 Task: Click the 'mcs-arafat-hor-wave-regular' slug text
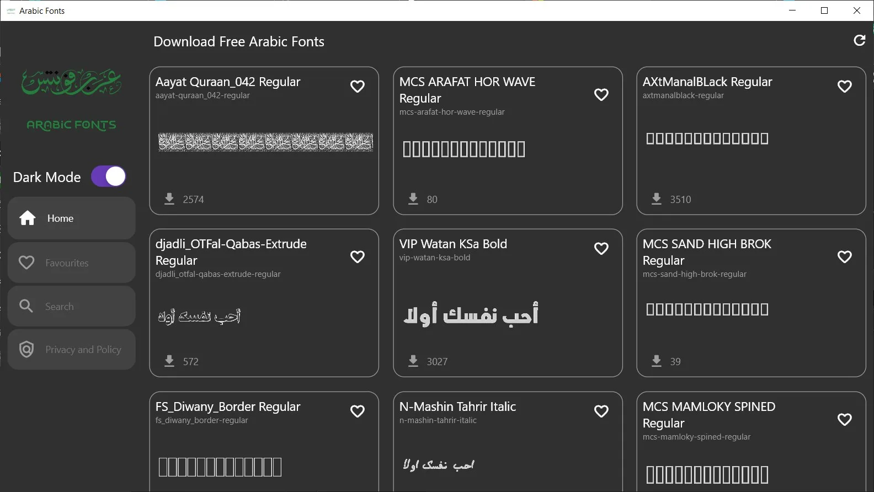tap(452, 112)
